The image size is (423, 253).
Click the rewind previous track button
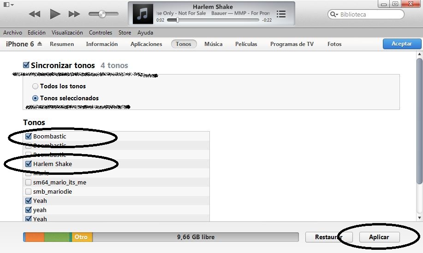click(x=35, y=14)
